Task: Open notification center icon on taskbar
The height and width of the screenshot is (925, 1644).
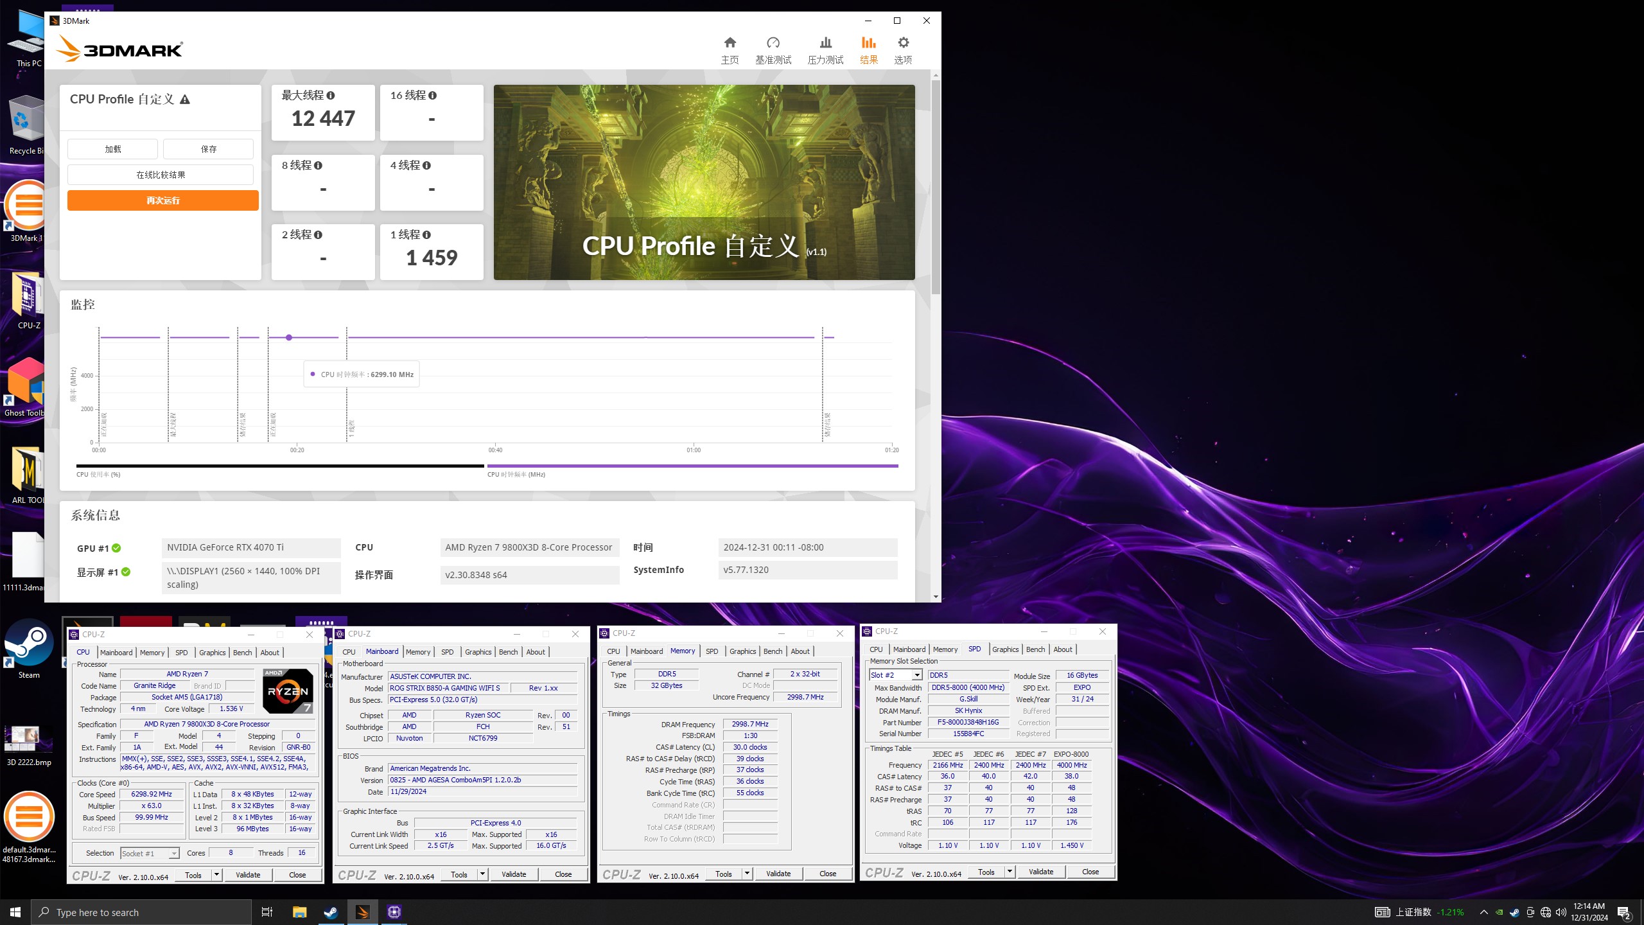Action: [x=1623, y=912]
